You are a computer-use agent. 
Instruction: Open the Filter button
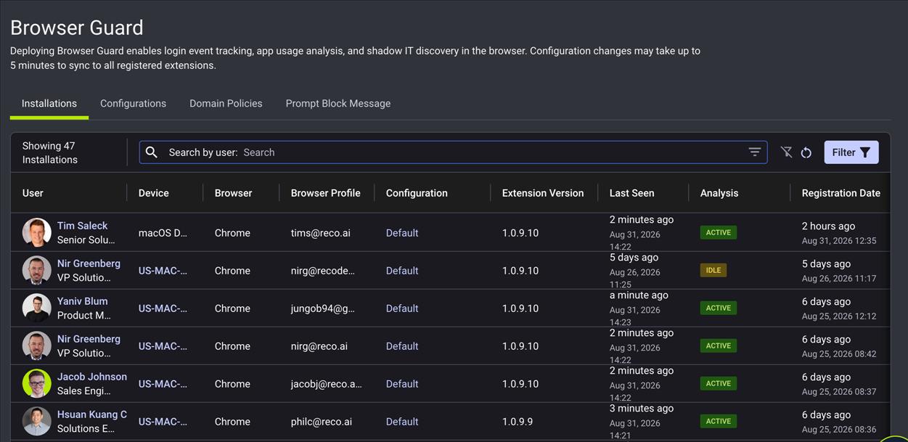(851, 152)
